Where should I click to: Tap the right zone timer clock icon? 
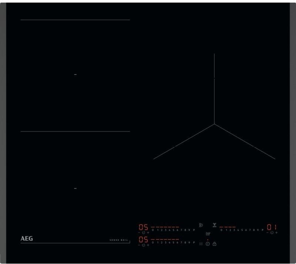pos(272,233)
